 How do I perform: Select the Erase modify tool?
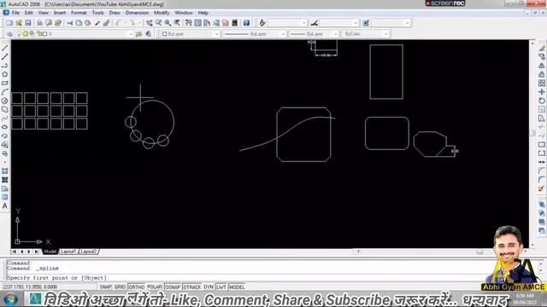point(541,48)
